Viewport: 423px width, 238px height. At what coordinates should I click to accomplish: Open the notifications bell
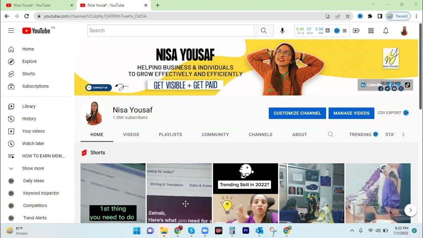click(x=386, y=31)
